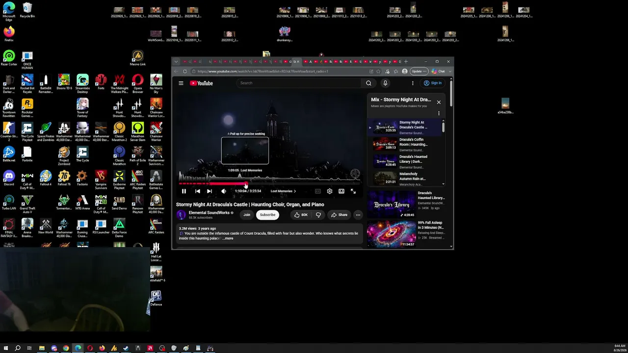This screenshot has width=628, height=353.
Task: Skip to previous video in player
Action: click(197, 191)
